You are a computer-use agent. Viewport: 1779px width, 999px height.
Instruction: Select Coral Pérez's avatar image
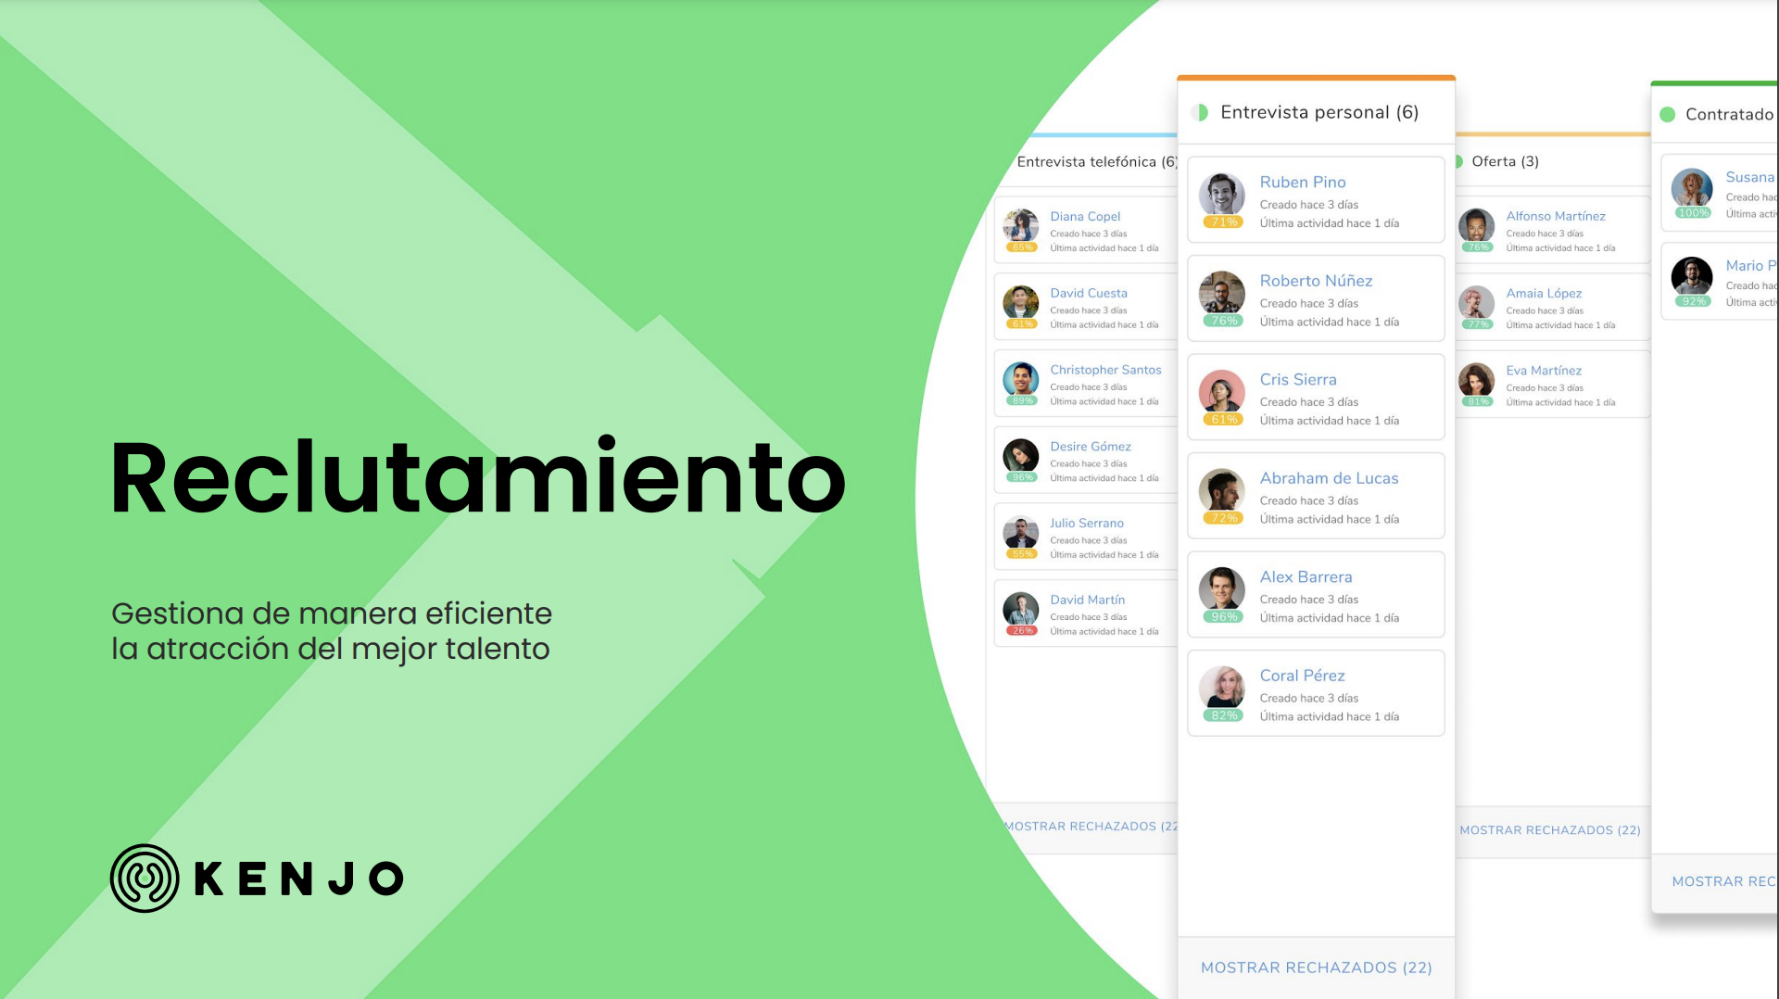pyautogui.click(x=1222, y=689)
